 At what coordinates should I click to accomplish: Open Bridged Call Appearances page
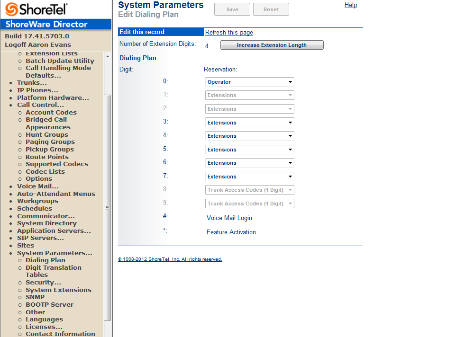tap(48, 123)
